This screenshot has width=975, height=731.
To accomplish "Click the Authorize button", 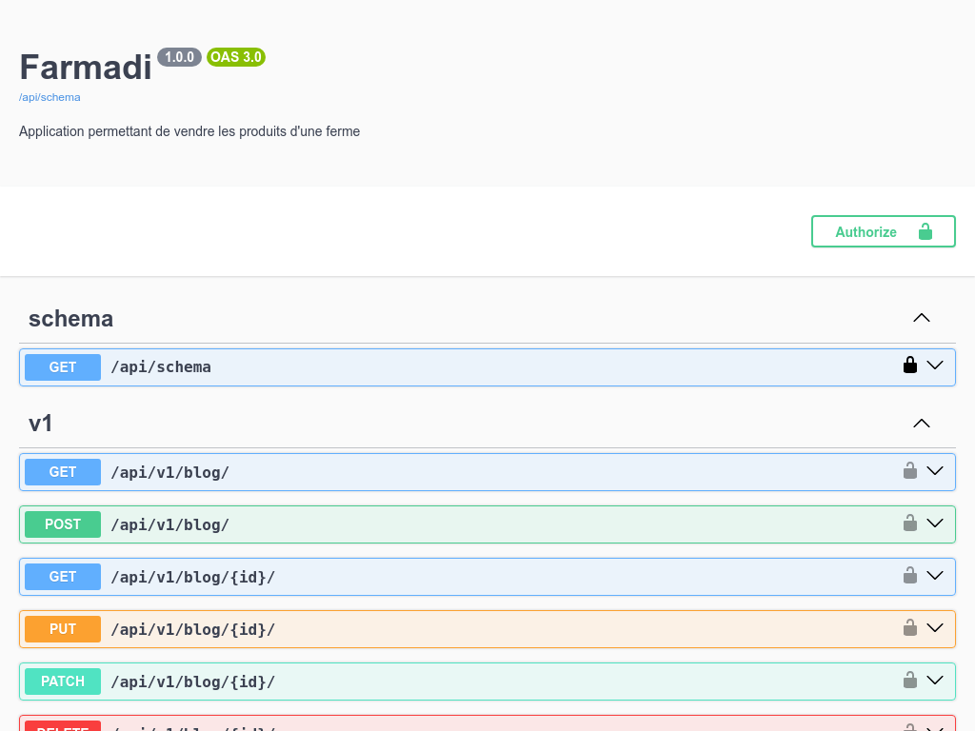I will pyautogui.click(x=883, y=231).
